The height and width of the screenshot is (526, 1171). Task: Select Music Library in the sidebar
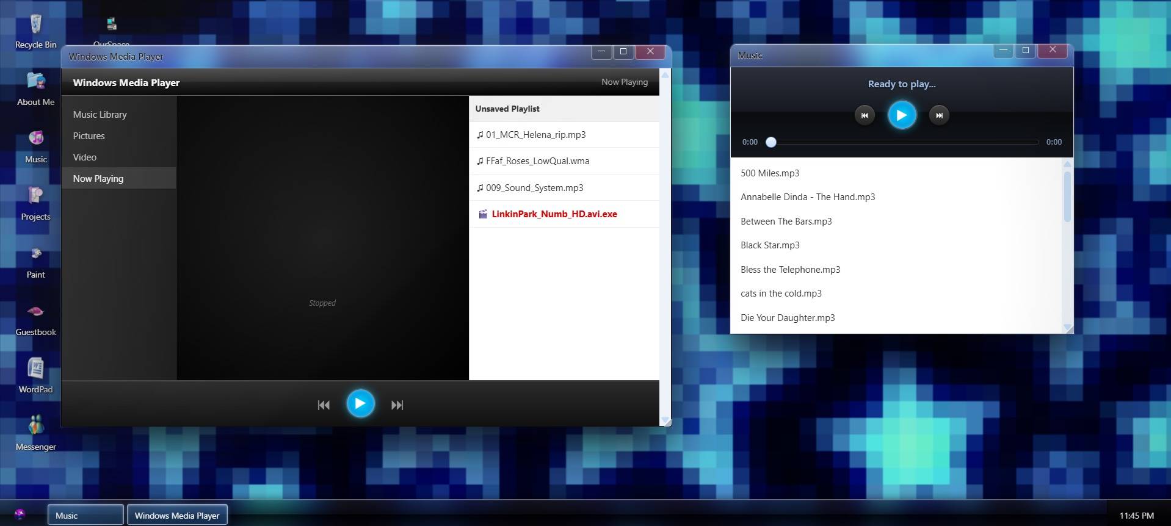point(118,115)
